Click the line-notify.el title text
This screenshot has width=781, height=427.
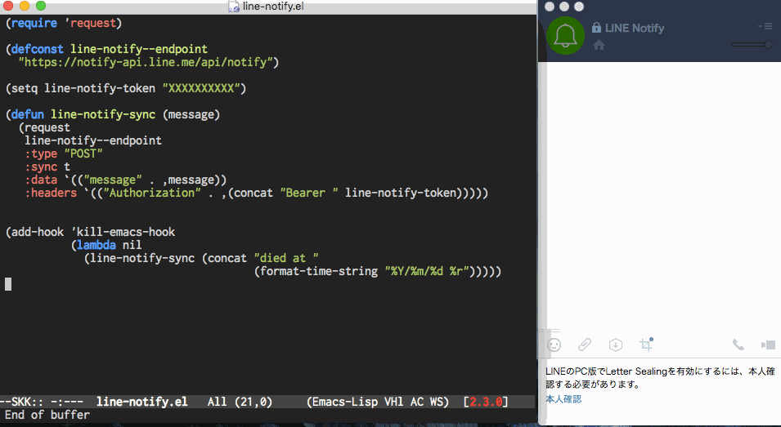click(273, 7)
